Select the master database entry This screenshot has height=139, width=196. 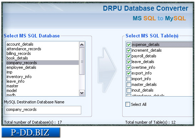(x=42, y=86)
